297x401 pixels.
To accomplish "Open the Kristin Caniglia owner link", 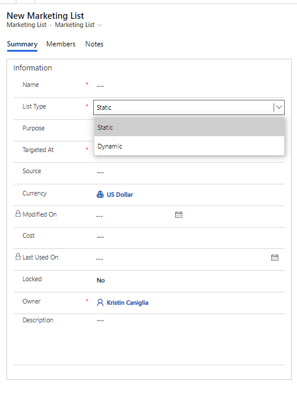I will [x=127, y=302].
